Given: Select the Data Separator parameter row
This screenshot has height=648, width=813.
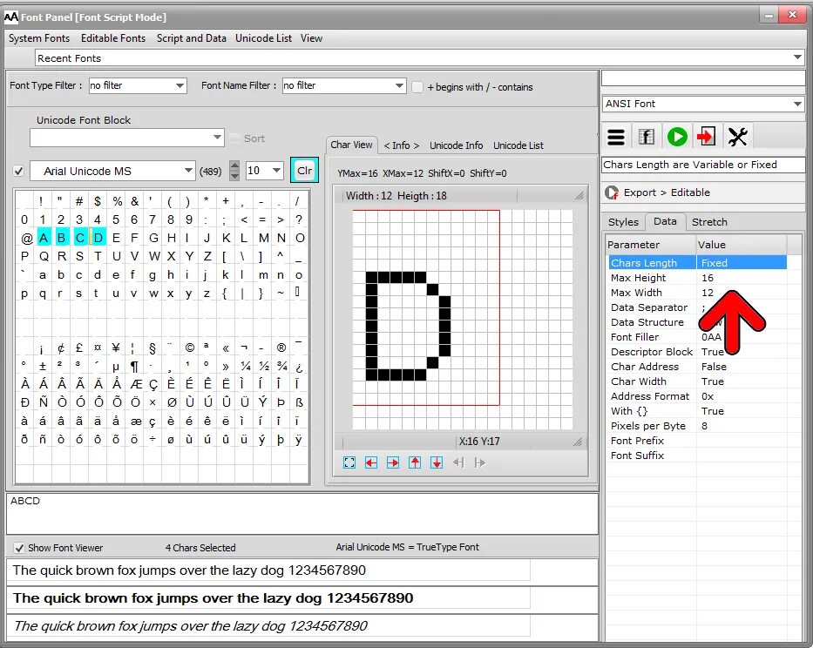Looking at the screenshot, I should pyautogui.click(x=697, y=307).
